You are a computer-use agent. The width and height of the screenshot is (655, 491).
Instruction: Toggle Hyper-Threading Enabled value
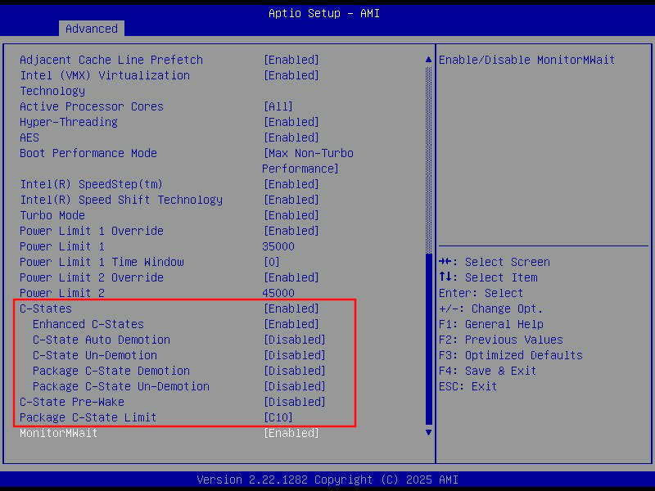[x=291, y=122]
